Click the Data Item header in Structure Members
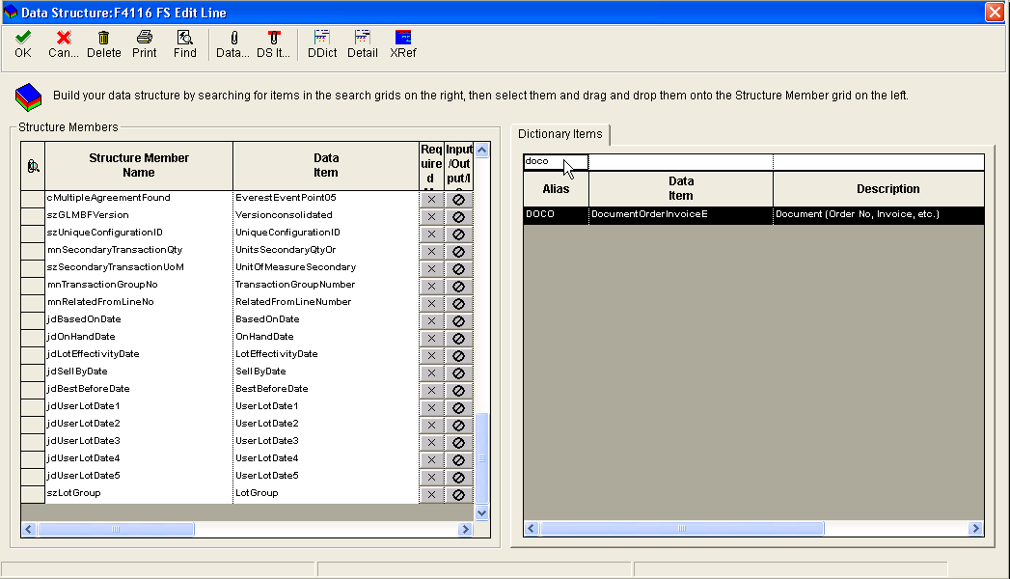Screen dimensions: 1010x579 (326, 166)
